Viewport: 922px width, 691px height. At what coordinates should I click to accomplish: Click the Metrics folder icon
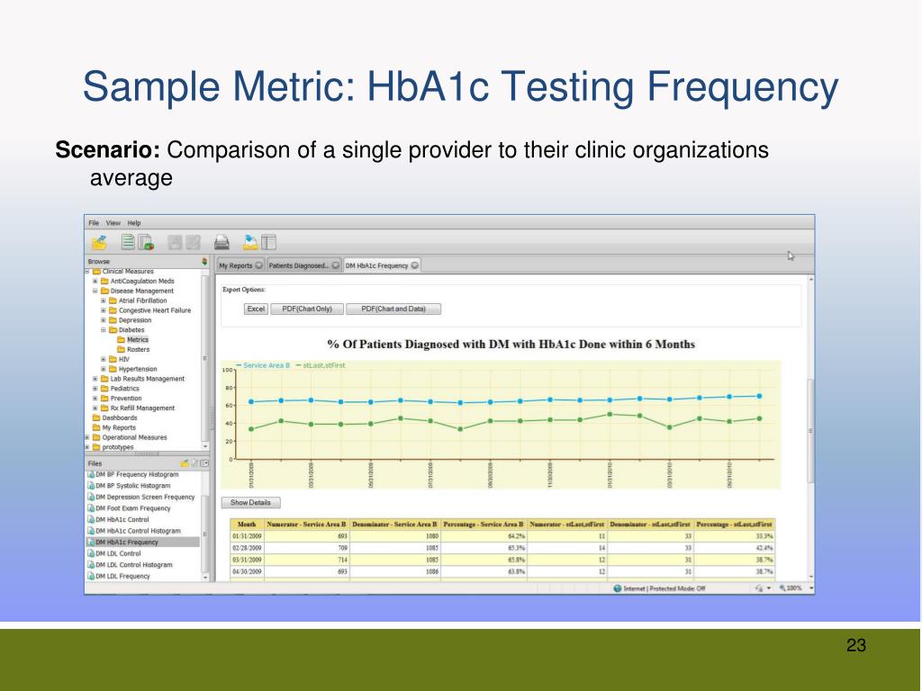(x=122, y=339)
